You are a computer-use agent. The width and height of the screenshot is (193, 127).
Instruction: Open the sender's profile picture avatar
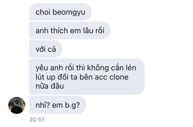(17, 105)
